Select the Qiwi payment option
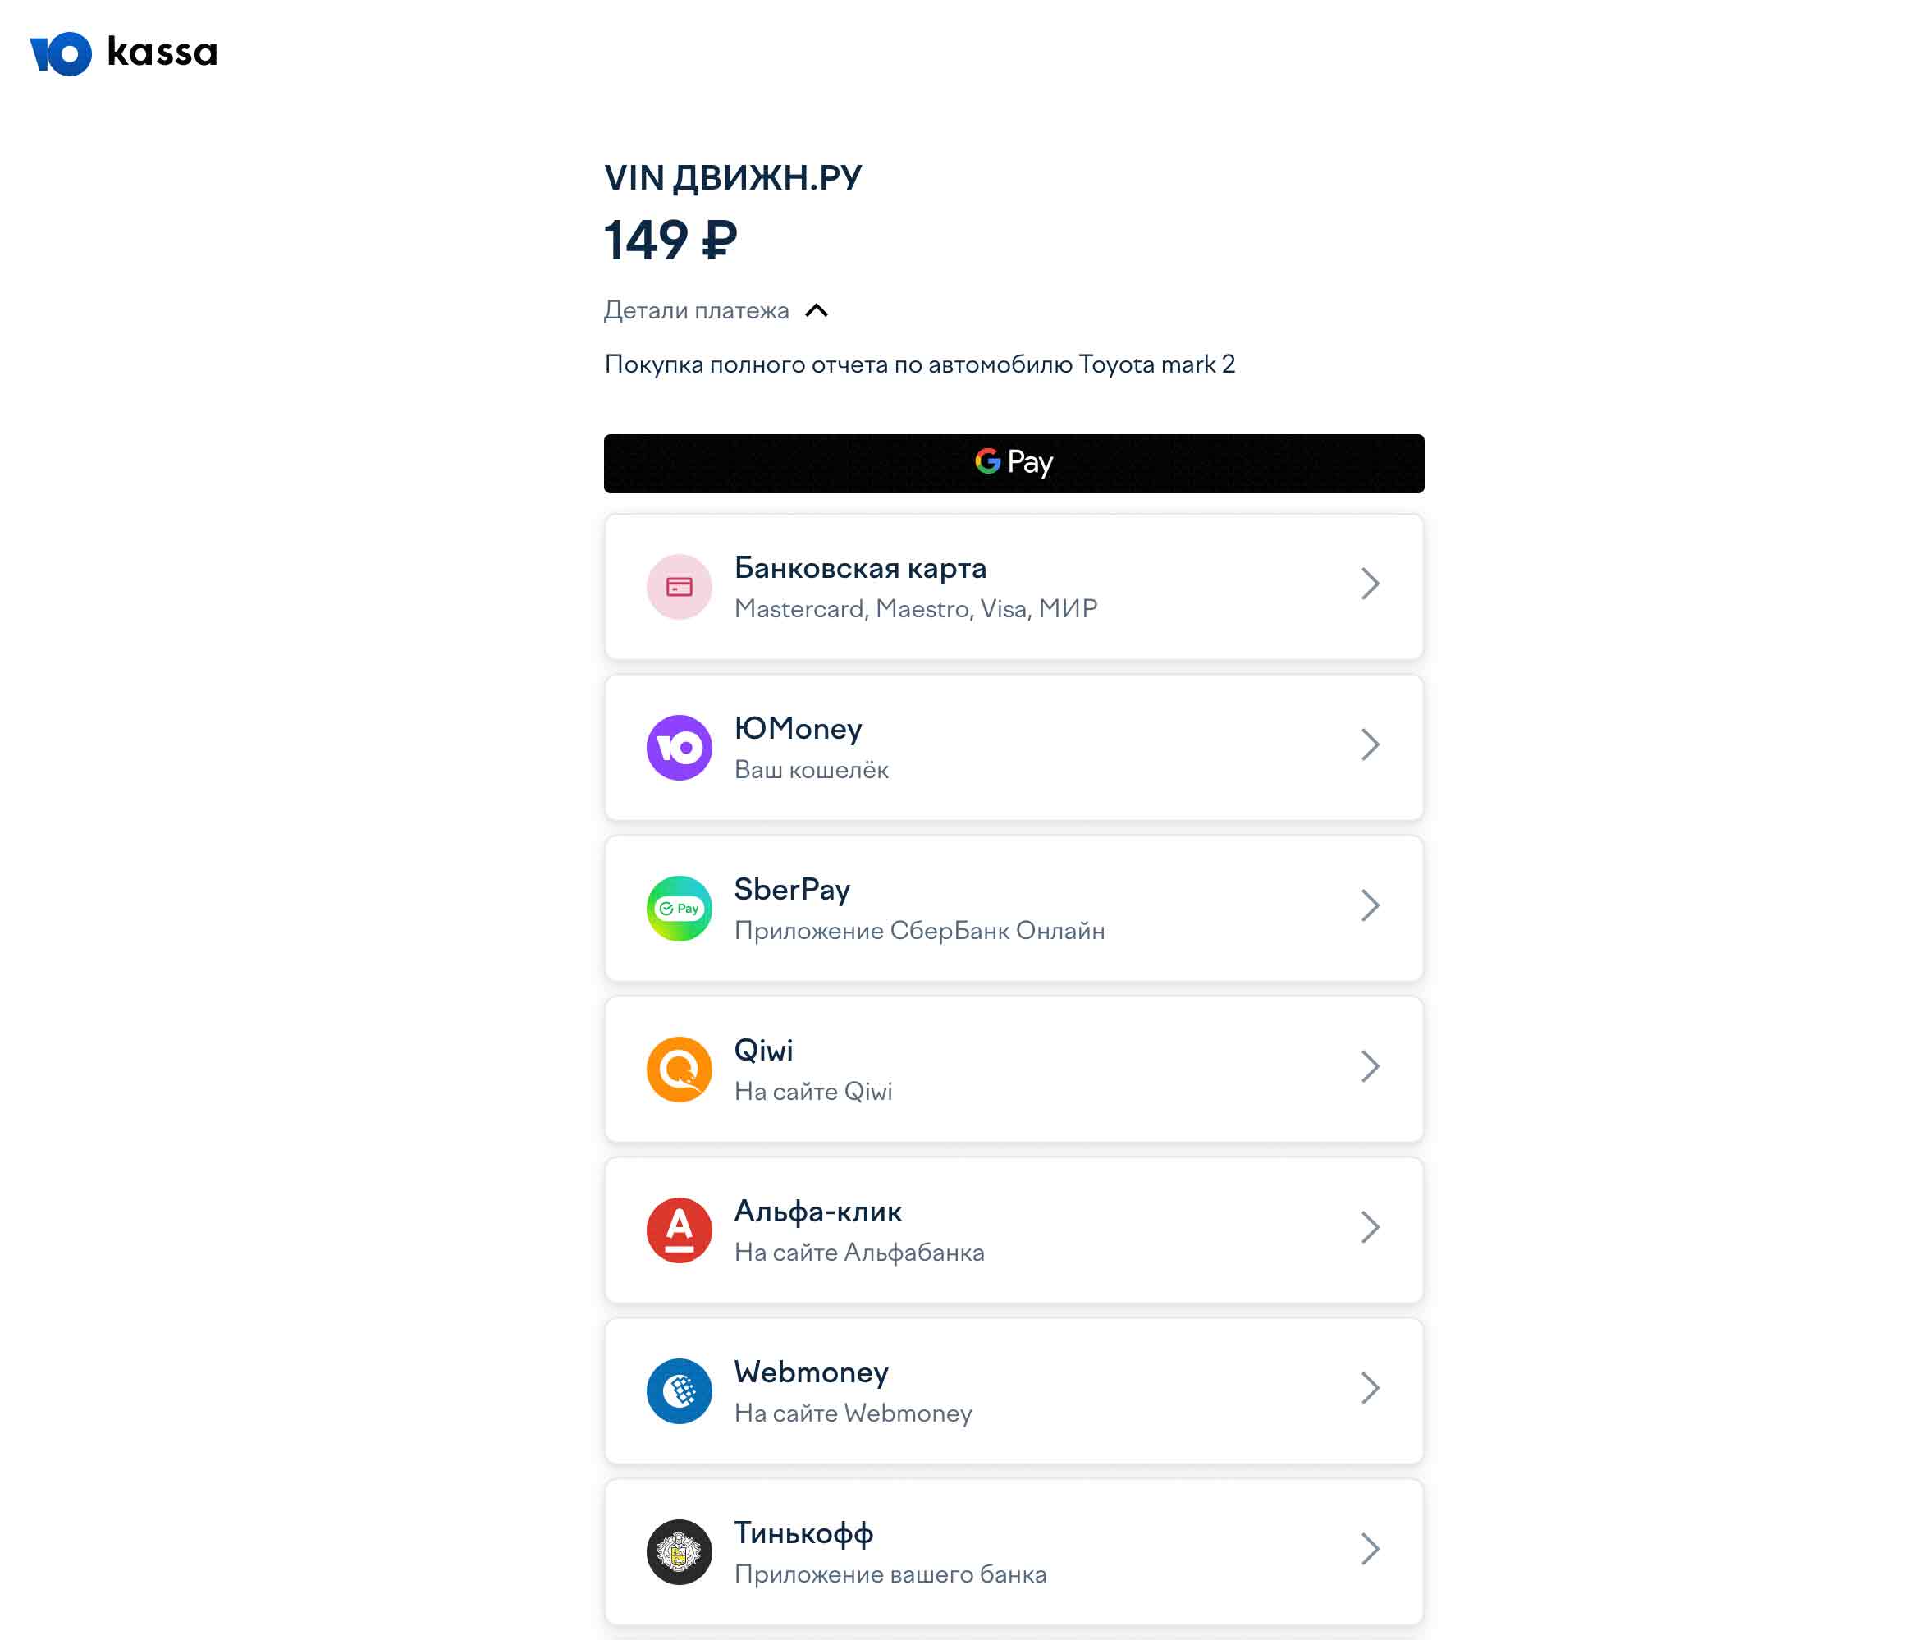 [x=1014, y=1069]
